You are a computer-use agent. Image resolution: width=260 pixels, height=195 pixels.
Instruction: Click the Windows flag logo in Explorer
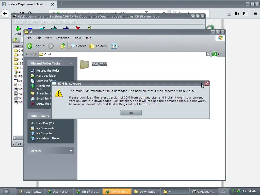coord(220,38)
